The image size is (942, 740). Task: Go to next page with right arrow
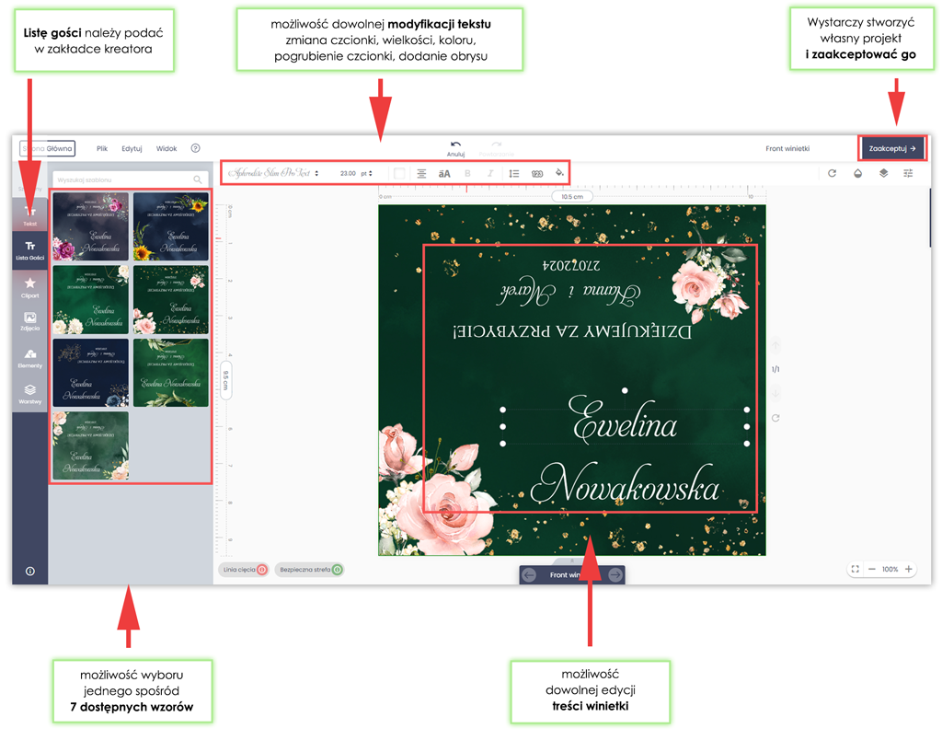[x=615, y=575]
